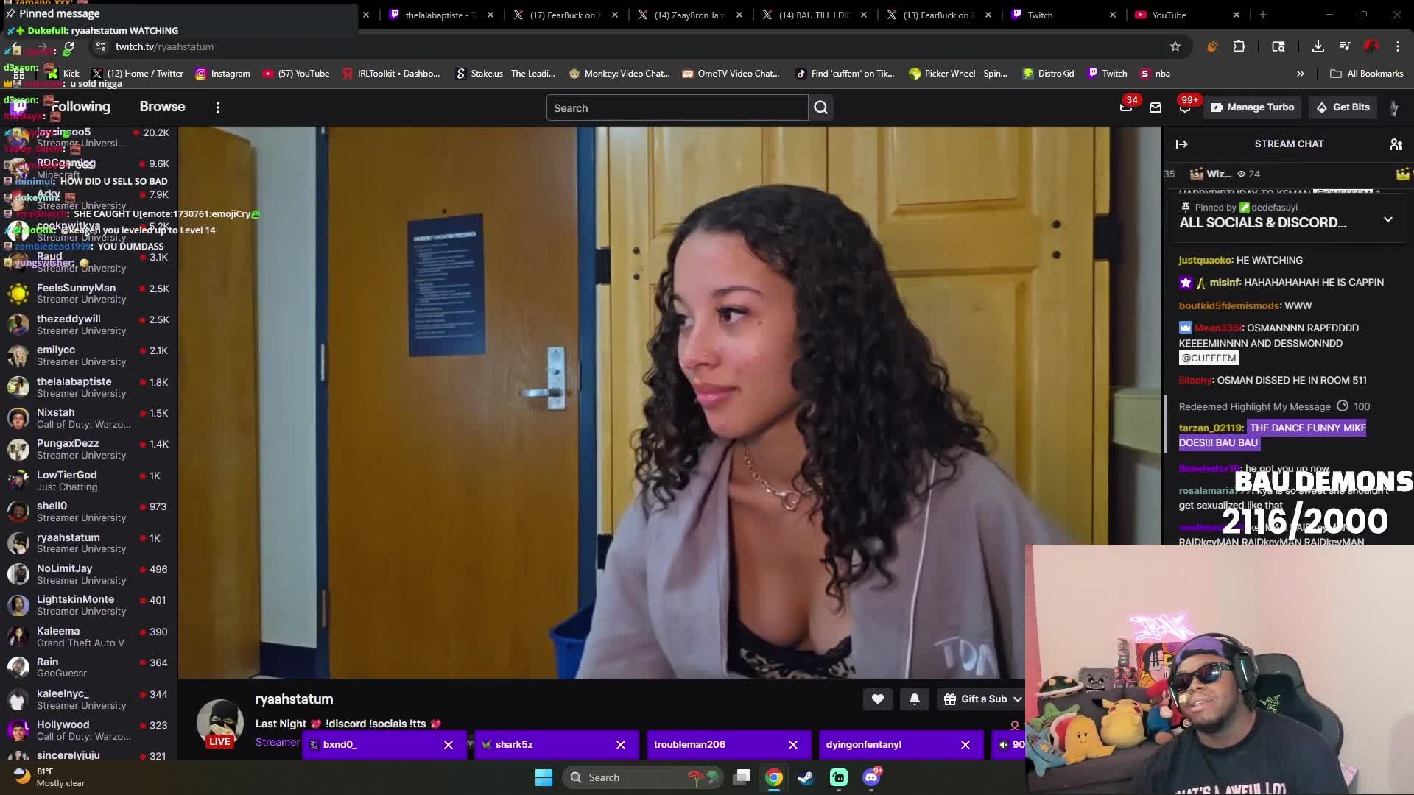Open Prime loot crown icon with 34 badge

1126,107
